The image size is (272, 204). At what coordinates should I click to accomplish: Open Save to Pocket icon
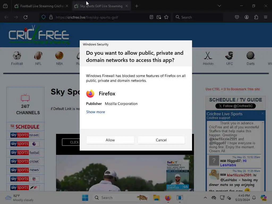tap(237, 17)
